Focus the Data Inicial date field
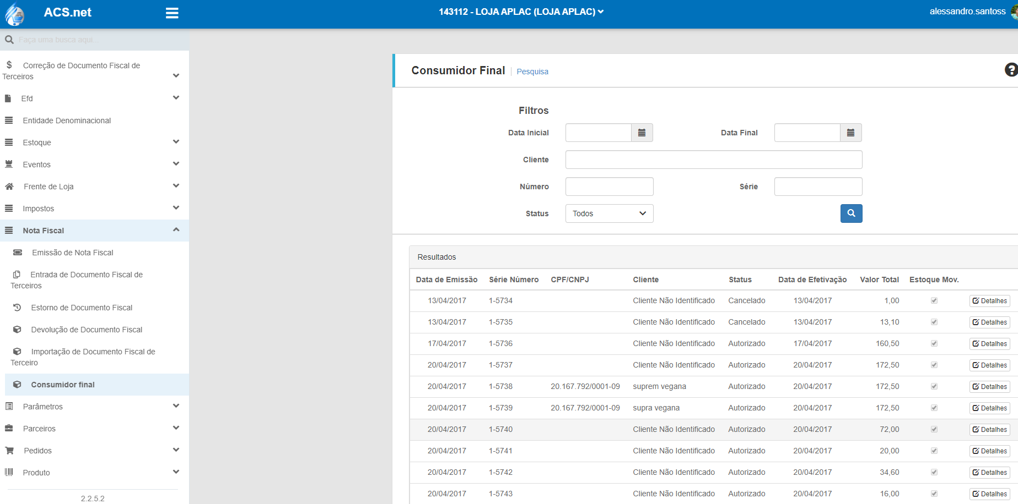 coord(598,133)
